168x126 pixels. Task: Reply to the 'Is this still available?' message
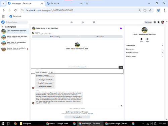(52, 72)
